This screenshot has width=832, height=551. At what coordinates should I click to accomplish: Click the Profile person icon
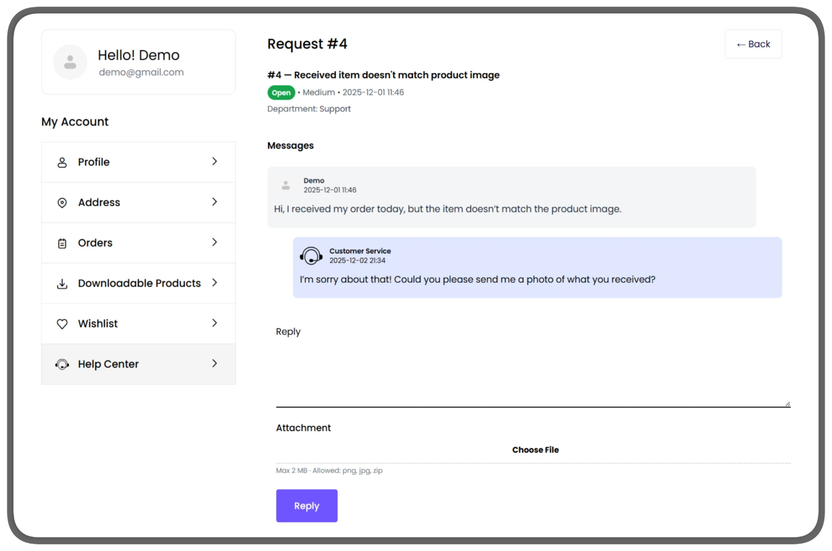point(62,163)
